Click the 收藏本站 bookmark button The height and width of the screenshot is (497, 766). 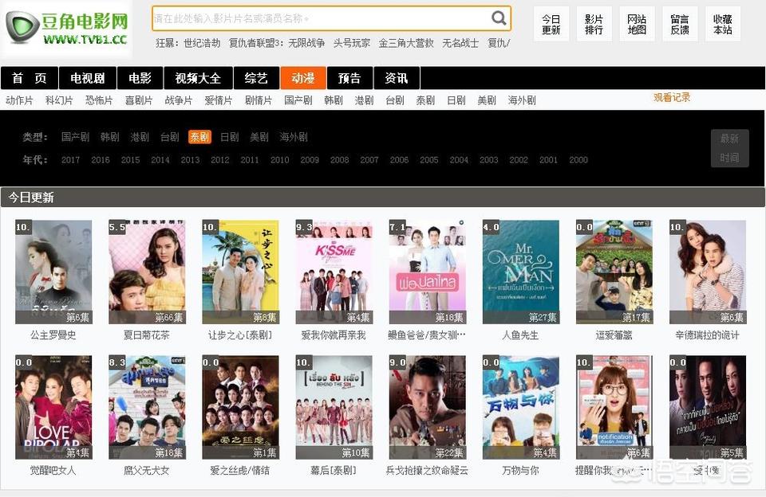[x=723, y=24]
